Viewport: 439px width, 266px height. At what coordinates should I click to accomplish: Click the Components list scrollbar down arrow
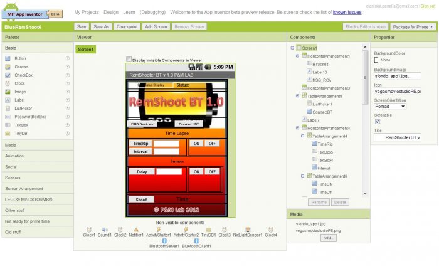click(365, 193)
